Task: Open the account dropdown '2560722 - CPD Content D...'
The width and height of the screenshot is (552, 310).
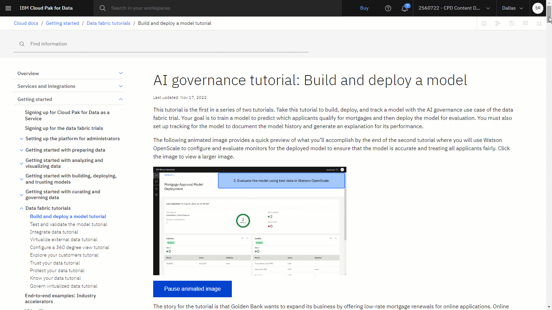Action: tap(454, 8)
